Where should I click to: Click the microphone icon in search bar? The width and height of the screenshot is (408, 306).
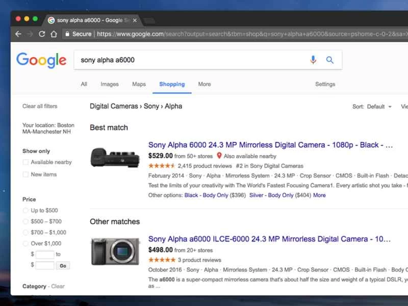[313, 60]
